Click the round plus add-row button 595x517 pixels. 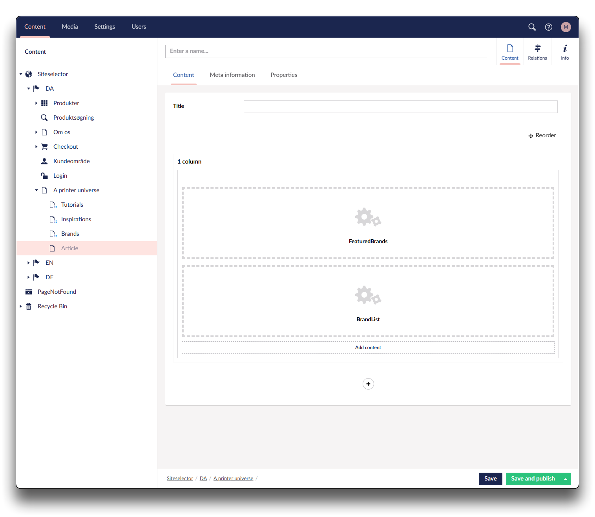click(368, 384)
